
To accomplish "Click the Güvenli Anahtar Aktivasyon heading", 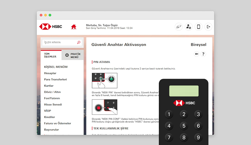I will (x=119, y=44).
